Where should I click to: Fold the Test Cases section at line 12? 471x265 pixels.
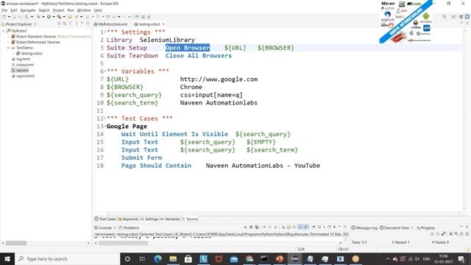point(105,119)
